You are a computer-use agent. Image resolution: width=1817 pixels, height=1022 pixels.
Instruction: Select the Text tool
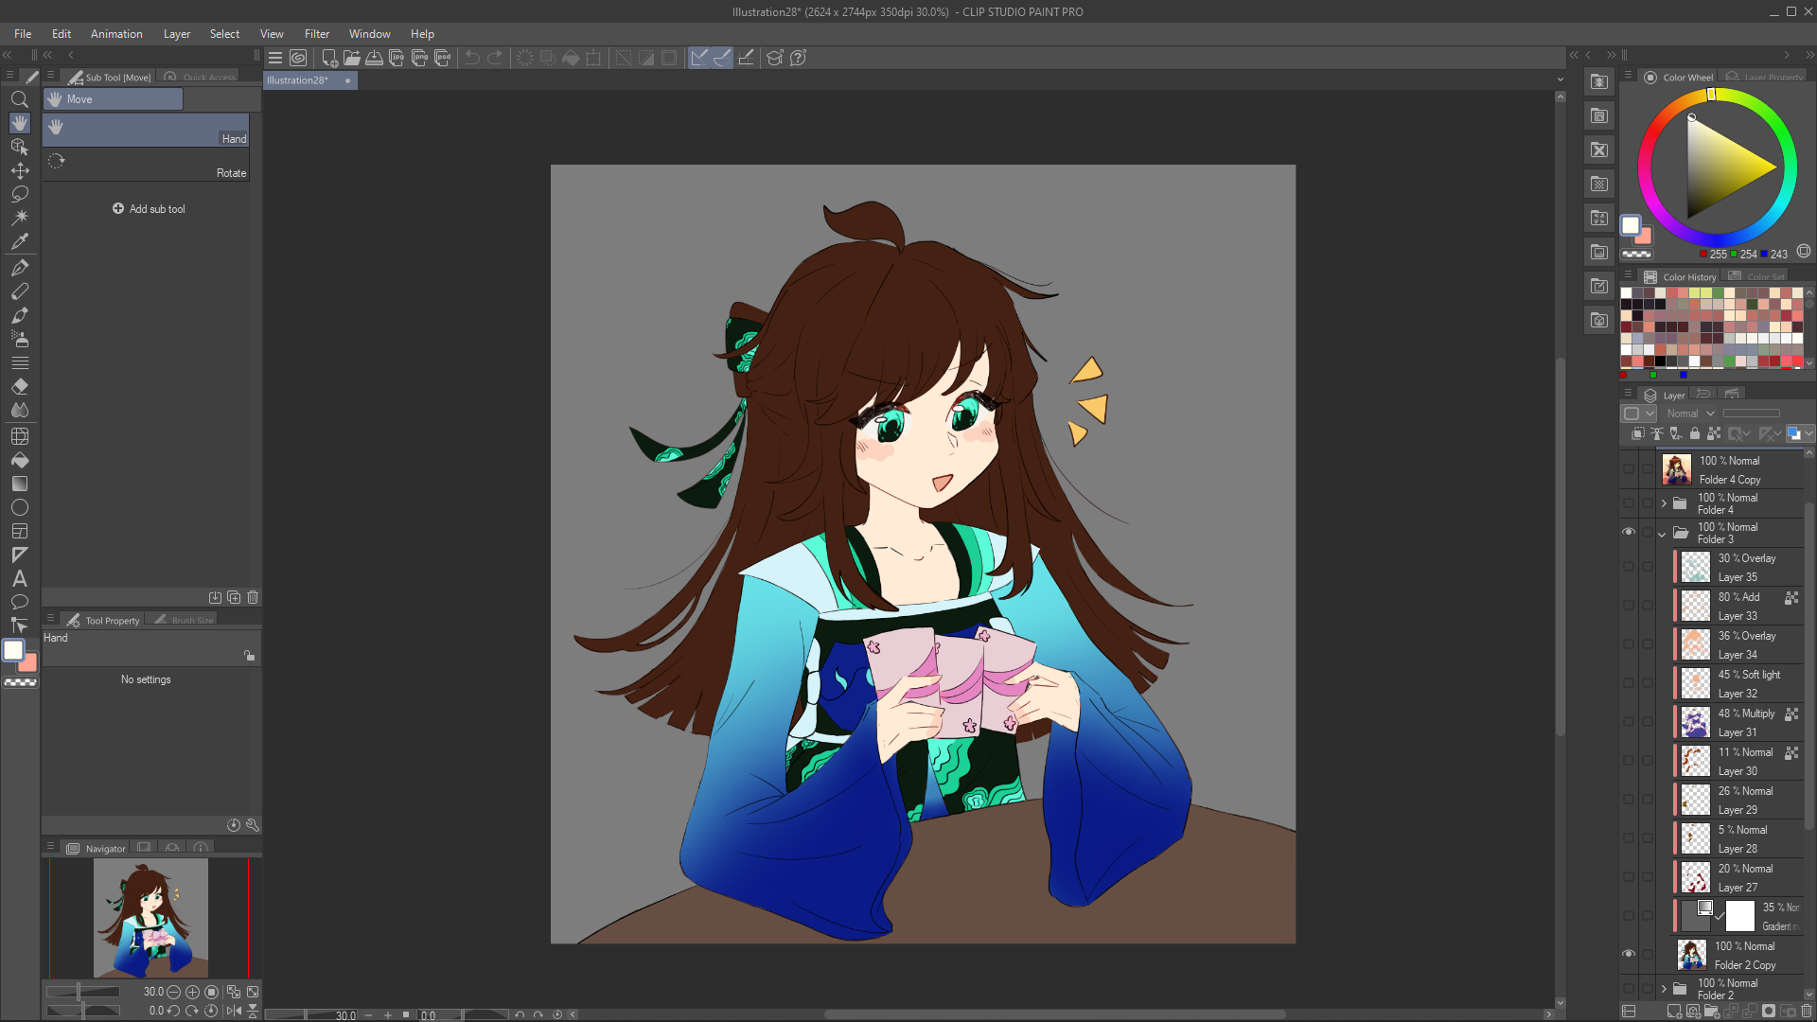[x=19, y=578]
